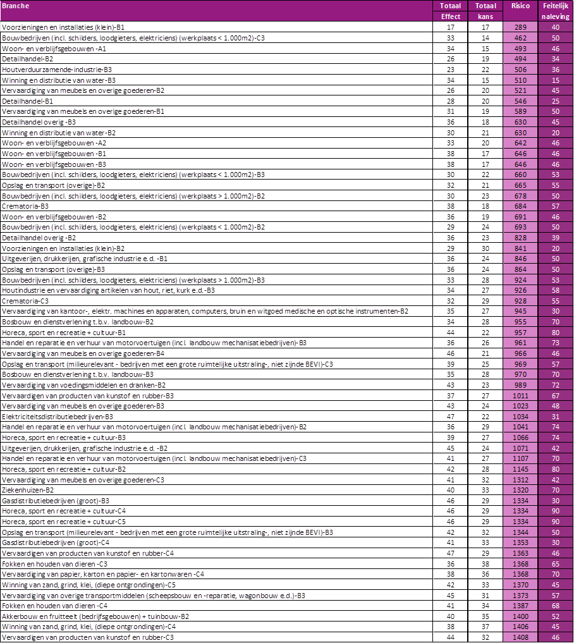
Task: Select row Voorzieningen en installaties (klein)-B1
Action: point(286,27)
